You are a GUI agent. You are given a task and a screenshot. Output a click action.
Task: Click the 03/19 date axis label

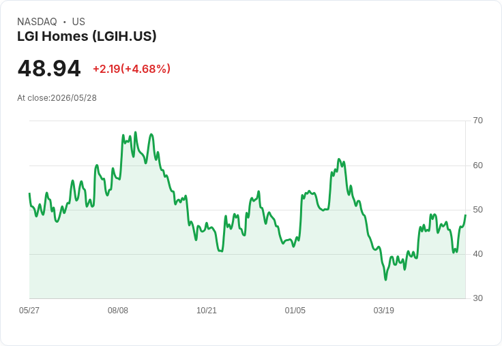383,310
